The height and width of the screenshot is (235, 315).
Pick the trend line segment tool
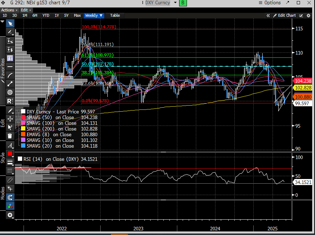[10, 84]
